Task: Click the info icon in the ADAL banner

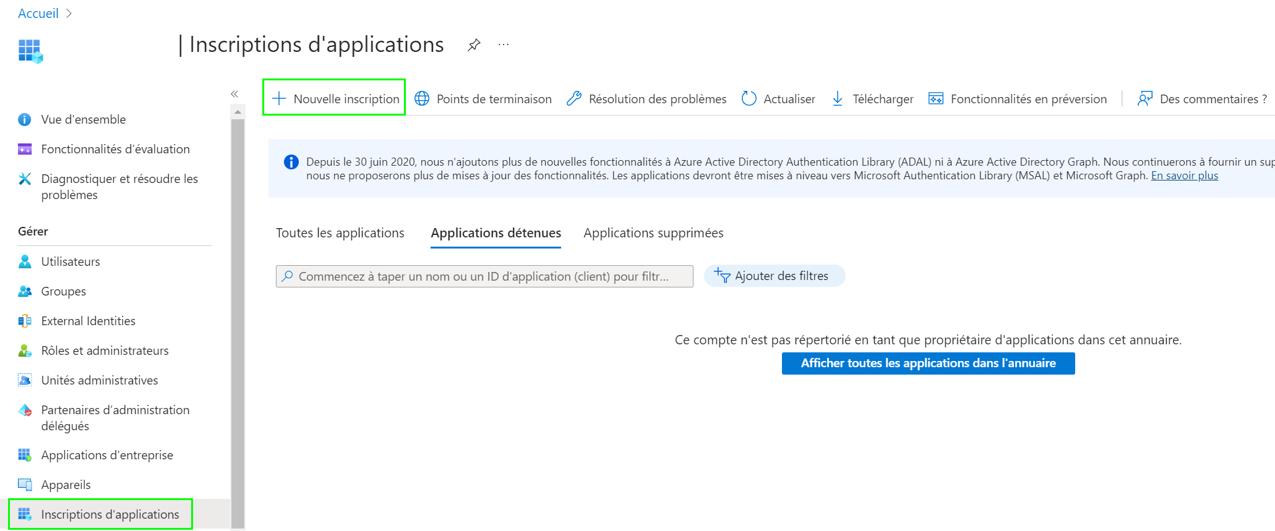Action: 291,162
